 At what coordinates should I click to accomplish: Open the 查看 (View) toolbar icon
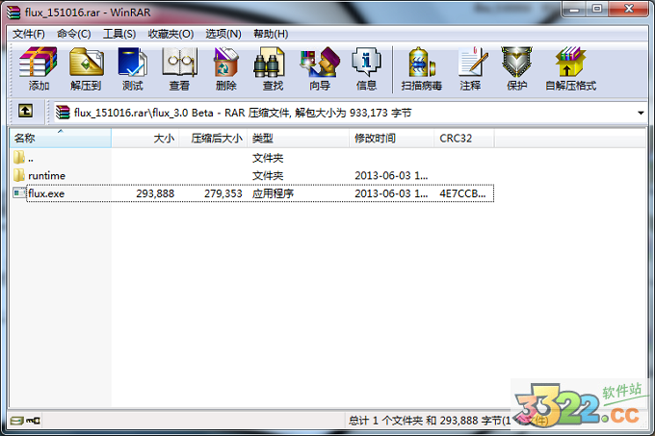tap(179, 68)
